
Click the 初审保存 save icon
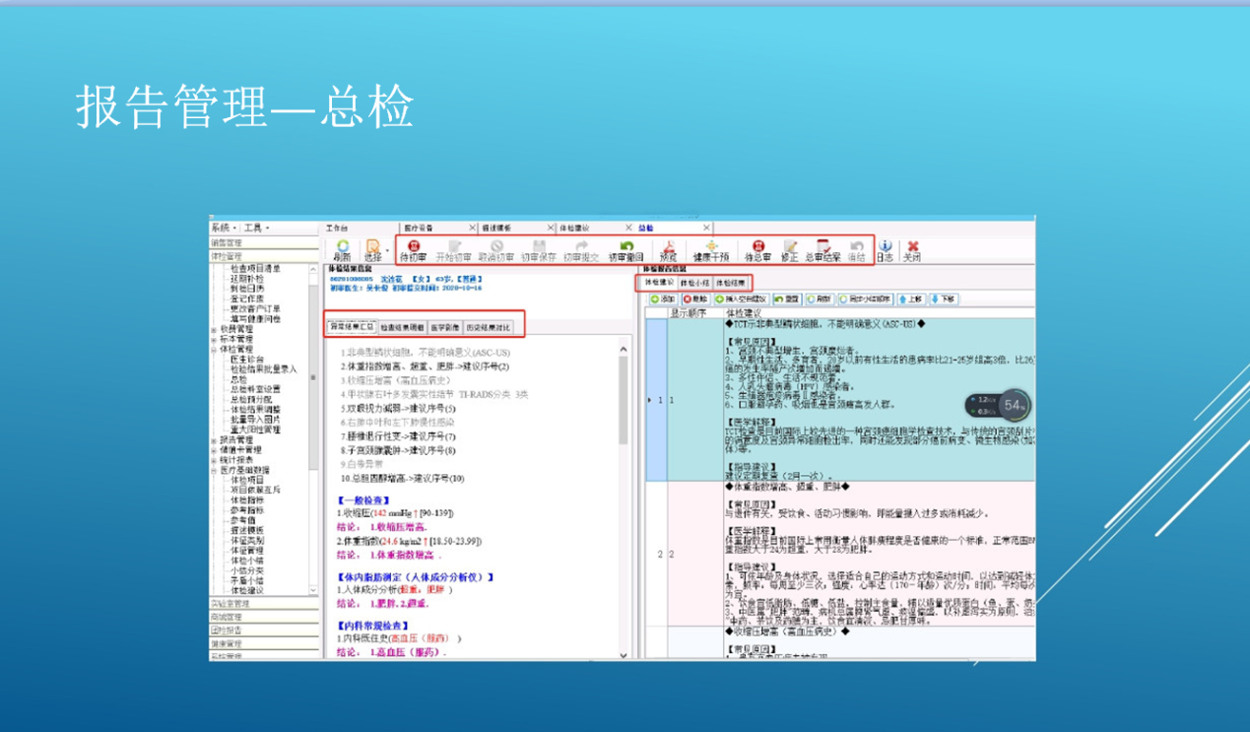[x=539, y=250]
